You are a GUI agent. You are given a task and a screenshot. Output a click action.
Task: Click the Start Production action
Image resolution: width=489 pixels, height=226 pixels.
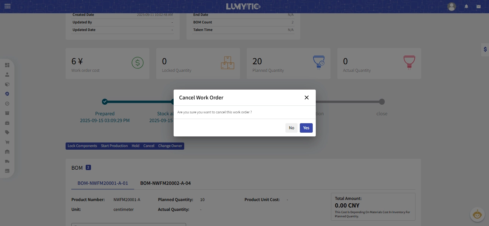114,146
